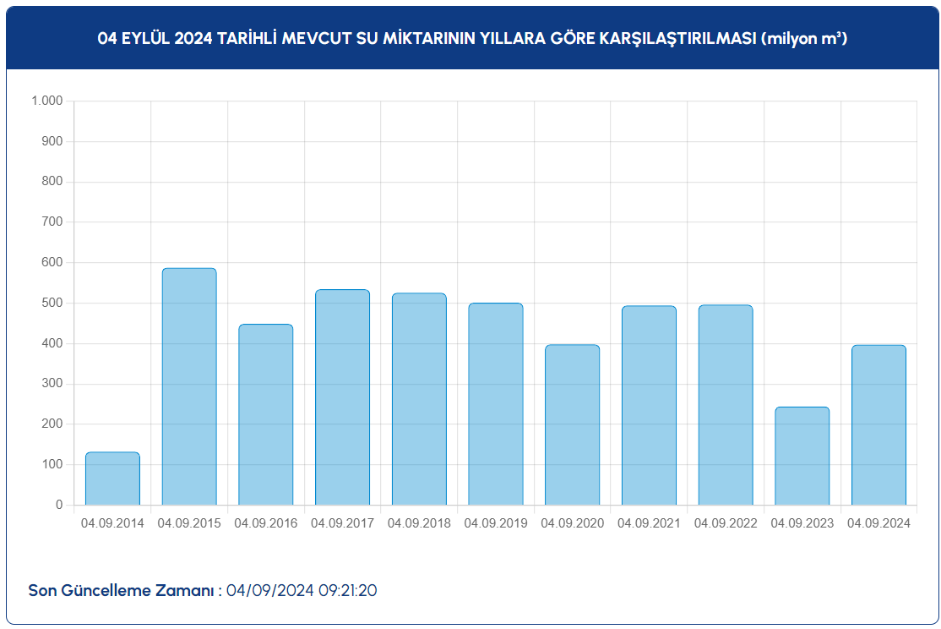Select the short 04.09.2023 bar

(802, 456)
